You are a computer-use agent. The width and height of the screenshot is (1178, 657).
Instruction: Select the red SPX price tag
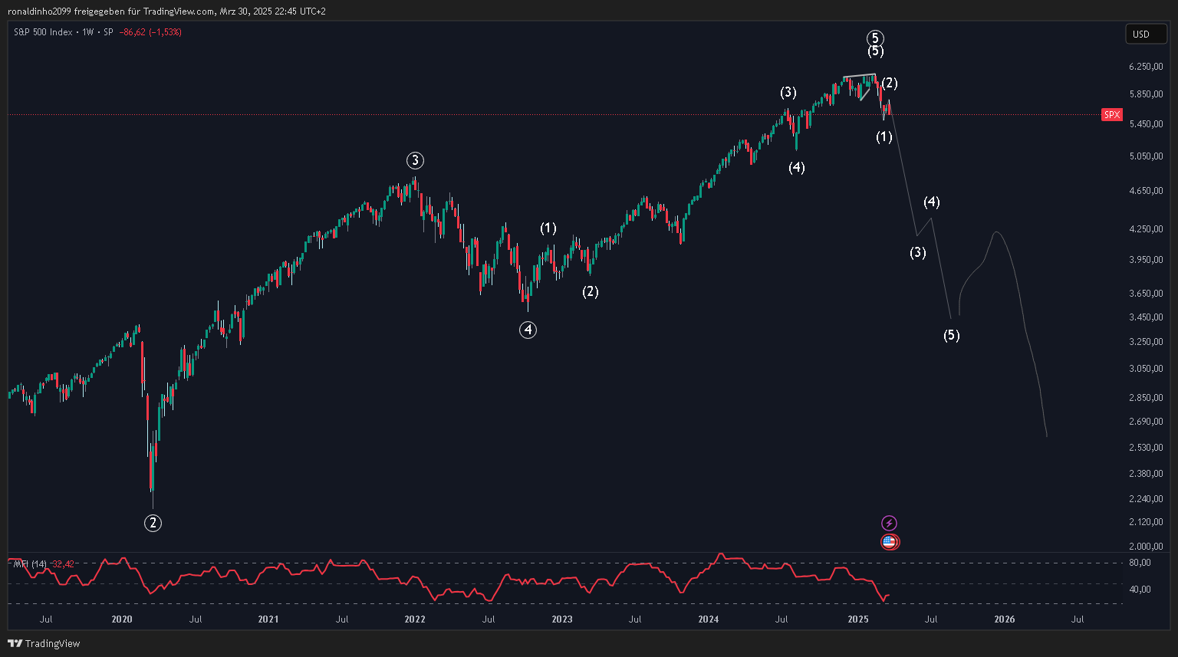coord(1111,115)
